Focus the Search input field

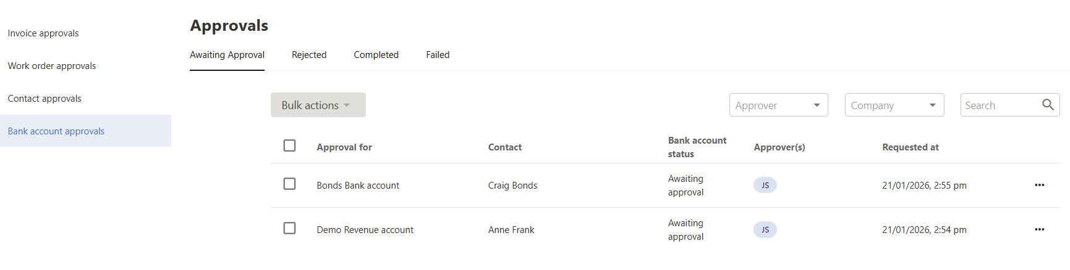coord(1000,105)
